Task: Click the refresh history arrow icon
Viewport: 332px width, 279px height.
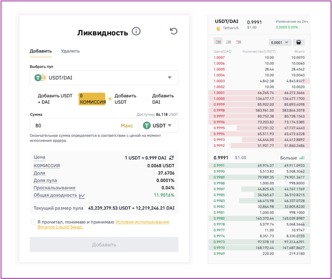Action: click(x=173, y=31)
